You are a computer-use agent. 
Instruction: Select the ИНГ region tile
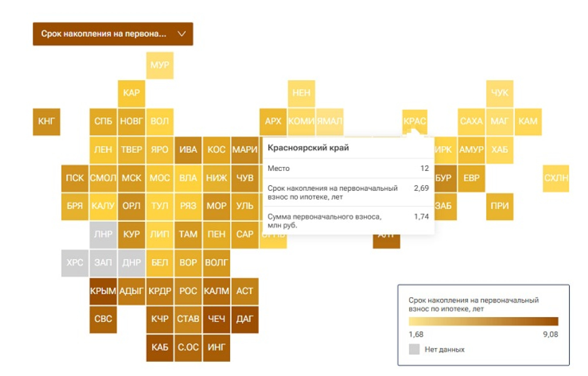coord(216,348)
